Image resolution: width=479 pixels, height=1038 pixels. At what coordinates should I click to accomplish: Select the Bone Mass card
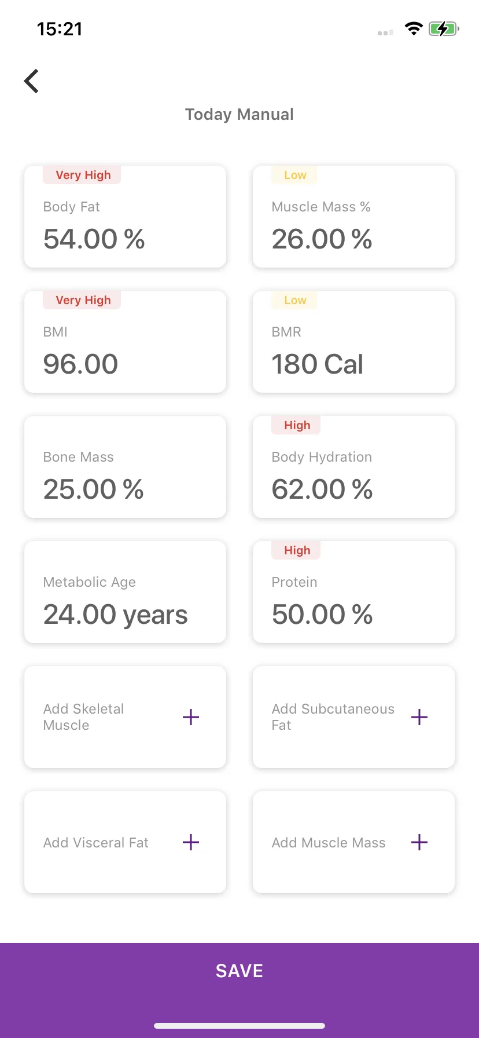click(x=125, y=467)
